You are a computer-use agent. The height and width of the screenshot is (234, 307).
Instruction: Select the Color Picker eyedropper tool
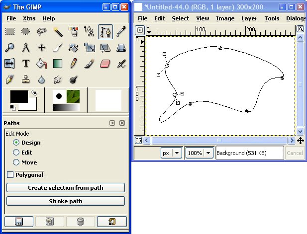click(x=121, y=31)
